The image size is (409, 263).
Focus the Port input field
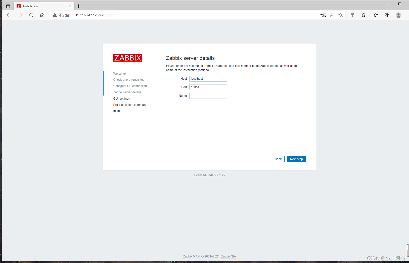pyautogui.click(x=208, y=87)
